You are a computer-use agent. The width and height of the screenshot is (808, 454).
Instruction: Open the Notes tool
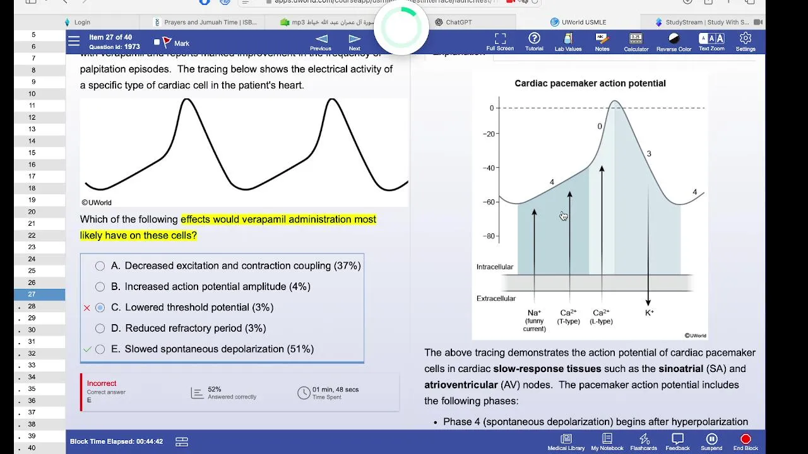click(602, 43)
